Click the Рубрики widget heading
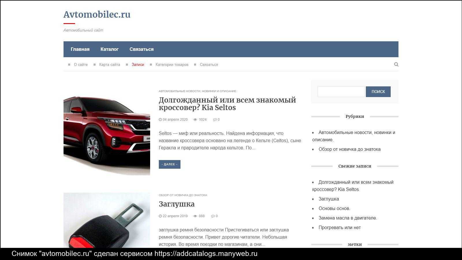The width and height of the screenshot is (462, 260). click(355, 116)
